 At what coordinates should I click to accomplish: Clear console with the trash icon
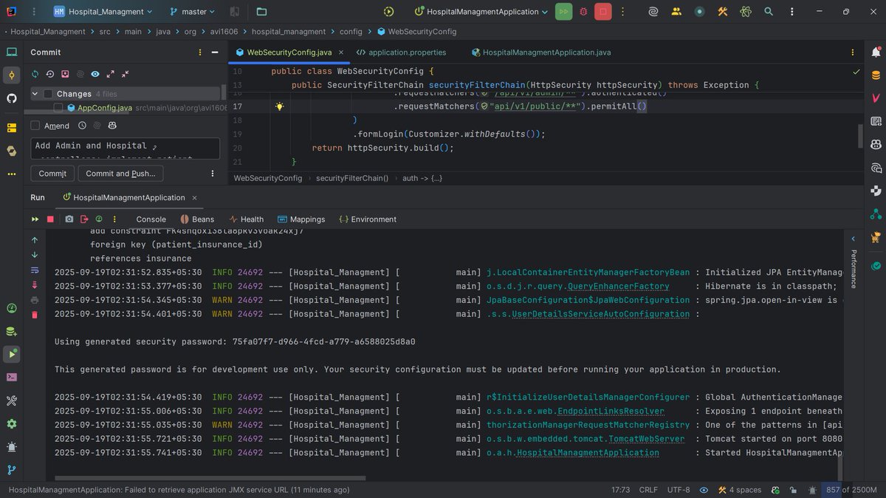[x=35, y=315]
